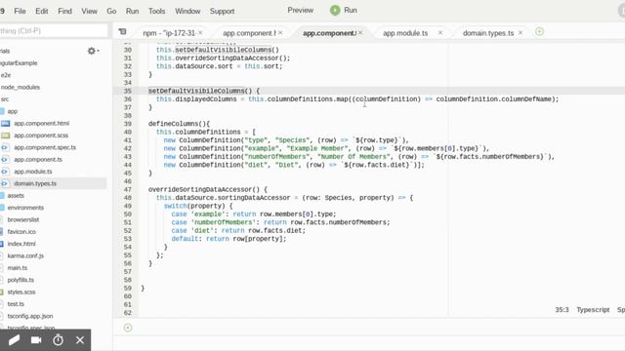Open the Support menu
The width and height of the screenshot is (625, 351).
pyautogui.click(x=222, y=11)
